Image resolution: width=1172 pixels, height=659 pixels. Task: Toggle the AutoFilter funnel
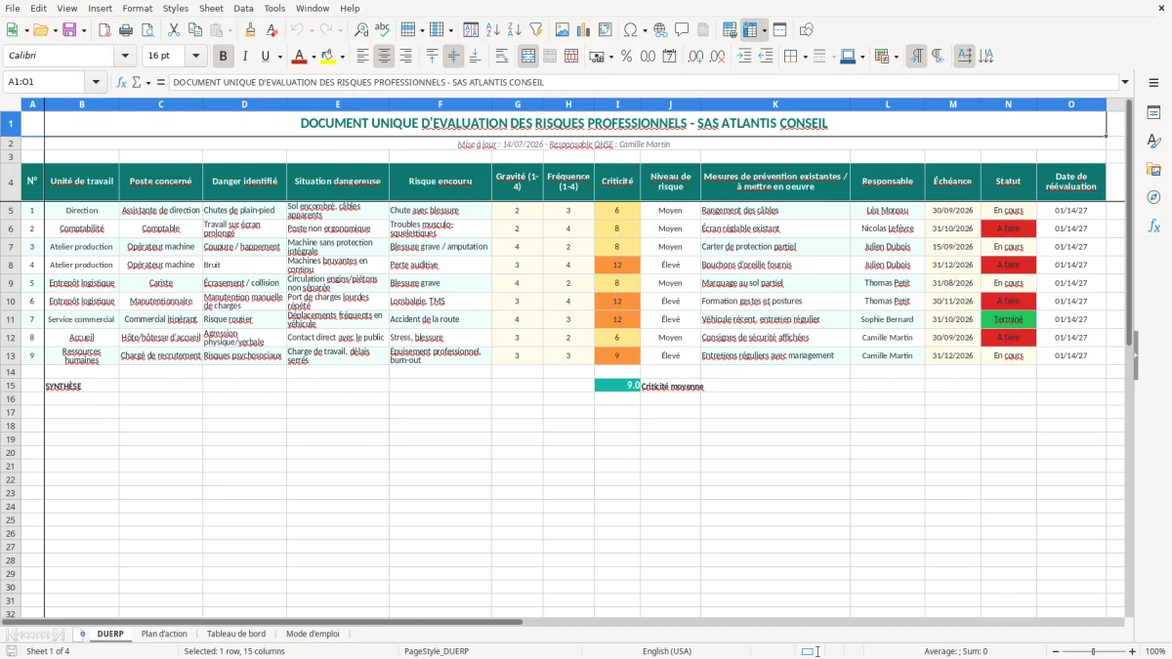[x=535, y=30]
